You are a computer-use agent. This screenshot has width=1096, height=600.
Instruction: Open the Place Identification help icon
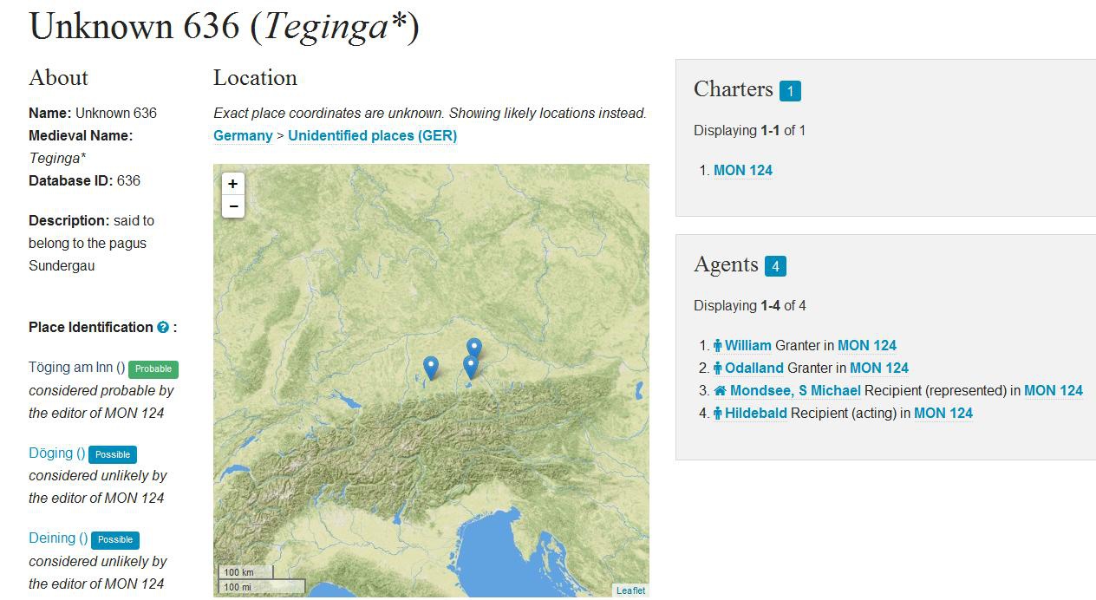[x=163, y=328]
